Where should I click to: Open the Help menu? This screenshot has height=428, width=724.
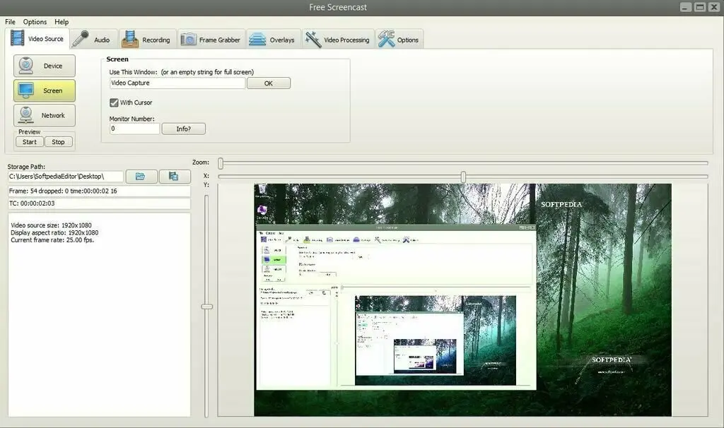(62, 22)
